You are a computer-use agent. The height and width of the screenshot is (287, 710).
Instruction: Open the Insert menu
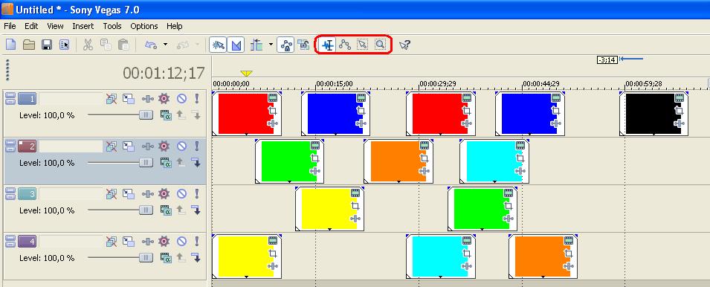coord(83,26)
